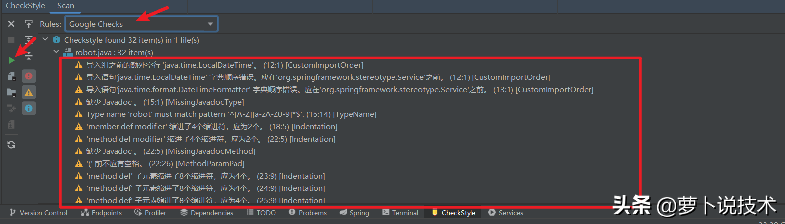Select the first MissingJavadocType warning row

tap(165, 102)
